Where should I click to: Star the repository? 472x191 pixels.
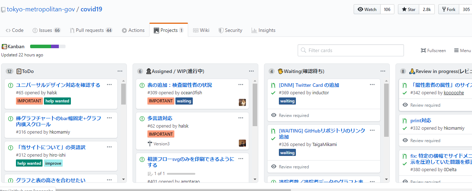tap(409, 10)
